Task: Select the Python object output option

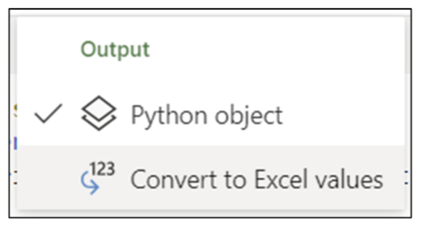Action: tap(206, 115)
